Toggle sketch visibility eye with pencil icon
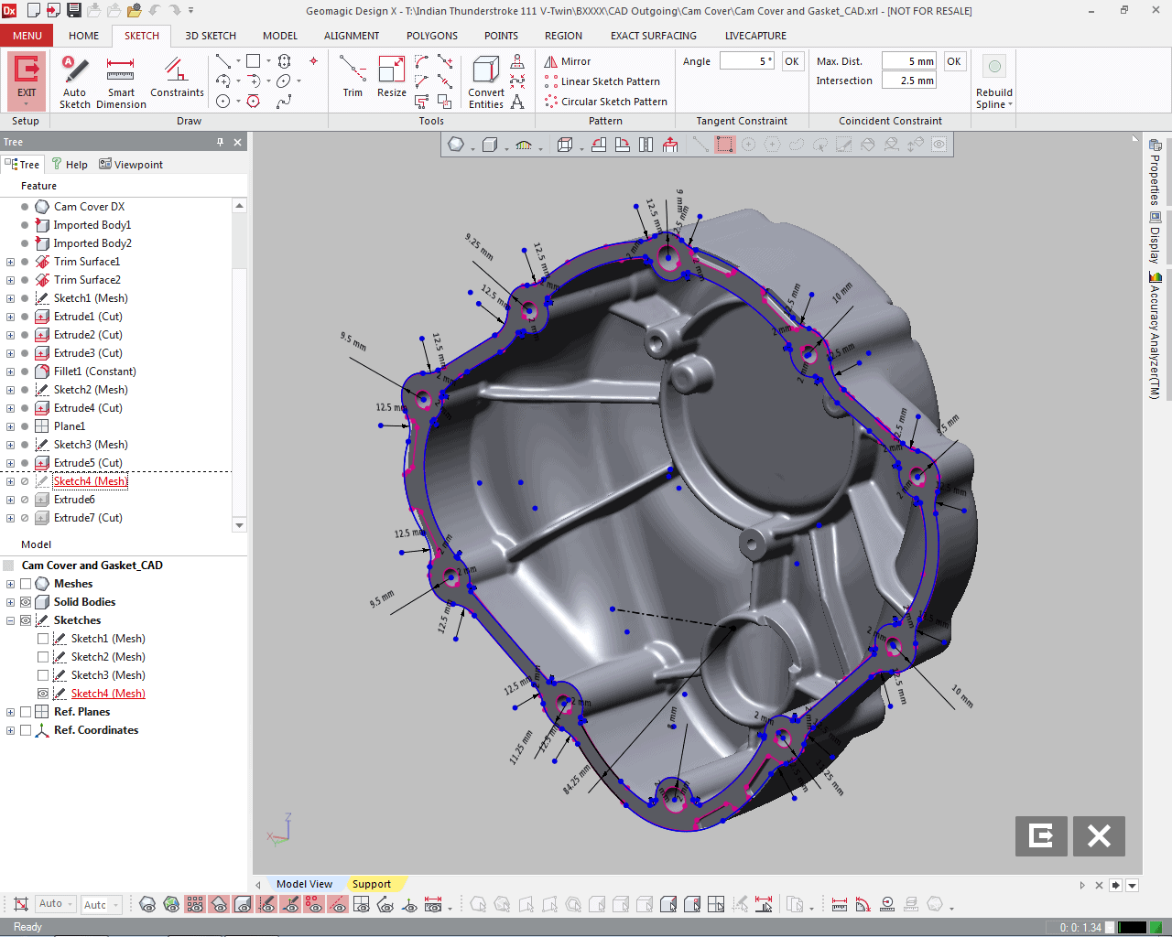1172x937 pixels. click(x=267, y=905)
